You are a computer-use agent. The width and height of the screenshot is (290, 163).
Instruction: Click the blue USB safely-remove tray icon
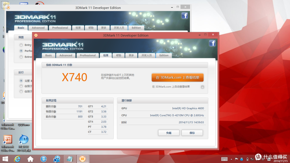click(242, 159)
